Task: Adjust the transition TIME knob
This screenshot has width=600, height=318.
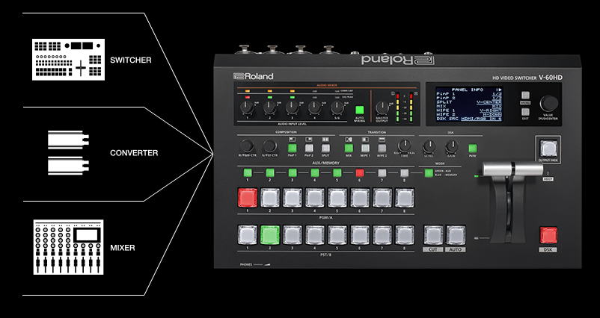Action: tap(405, 146)
